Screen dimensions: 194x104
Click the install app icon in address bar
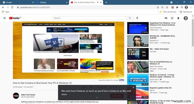(158, 7)
